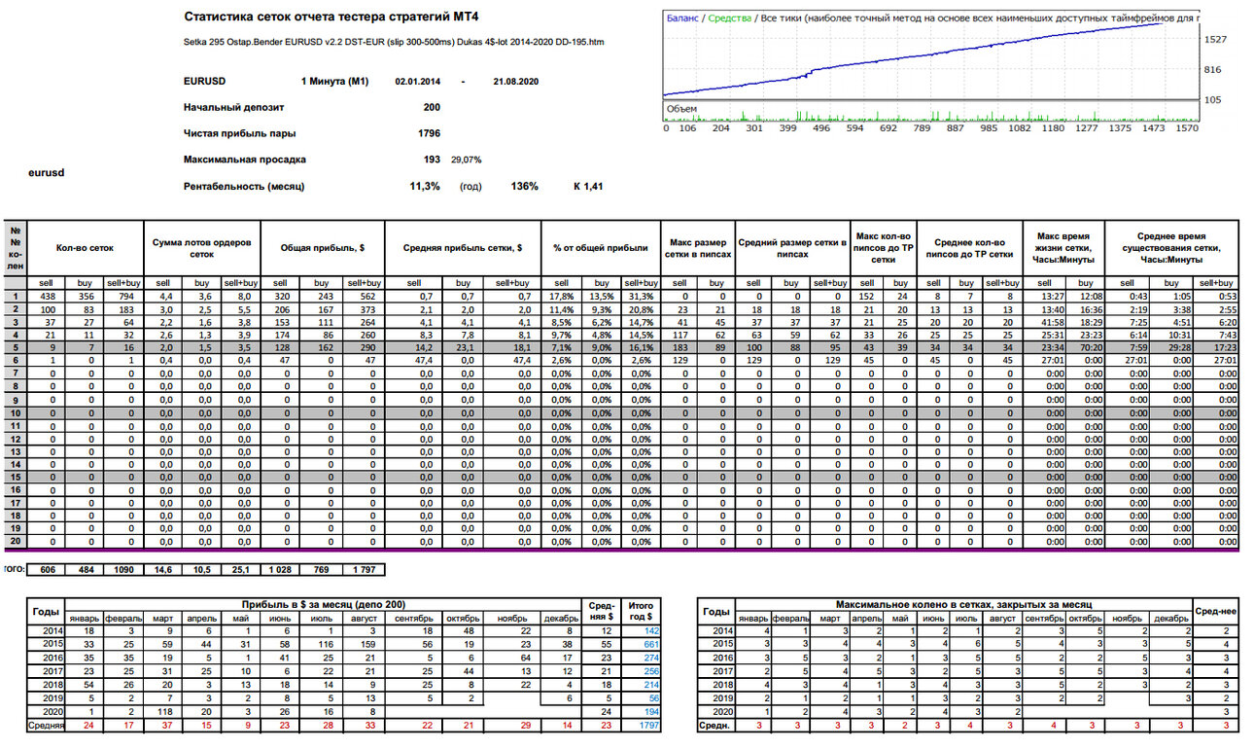
Task: Click the 'Средний размер сетки в пипсах' header
Action: tap(792, 248)
